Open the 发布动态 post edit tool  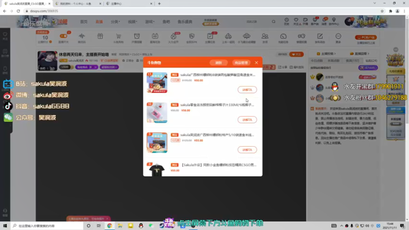[x=320, y=37]
